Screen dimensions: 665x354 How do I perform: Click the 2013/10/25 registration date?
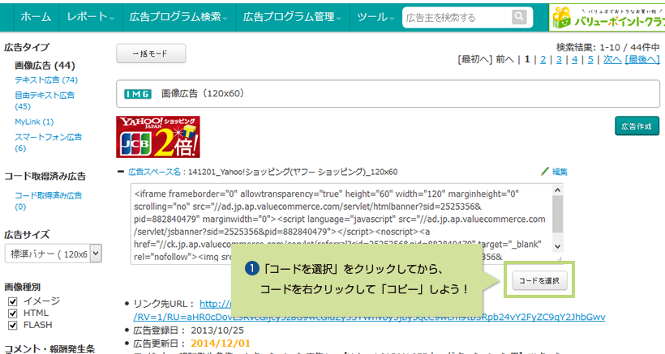pyautogui.click(x=217, y=330)
